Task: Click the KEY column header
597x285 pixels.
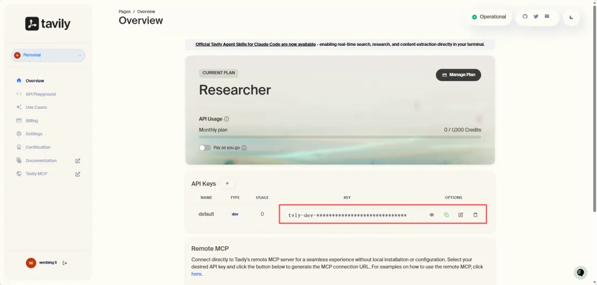Action: coord(347,198)
